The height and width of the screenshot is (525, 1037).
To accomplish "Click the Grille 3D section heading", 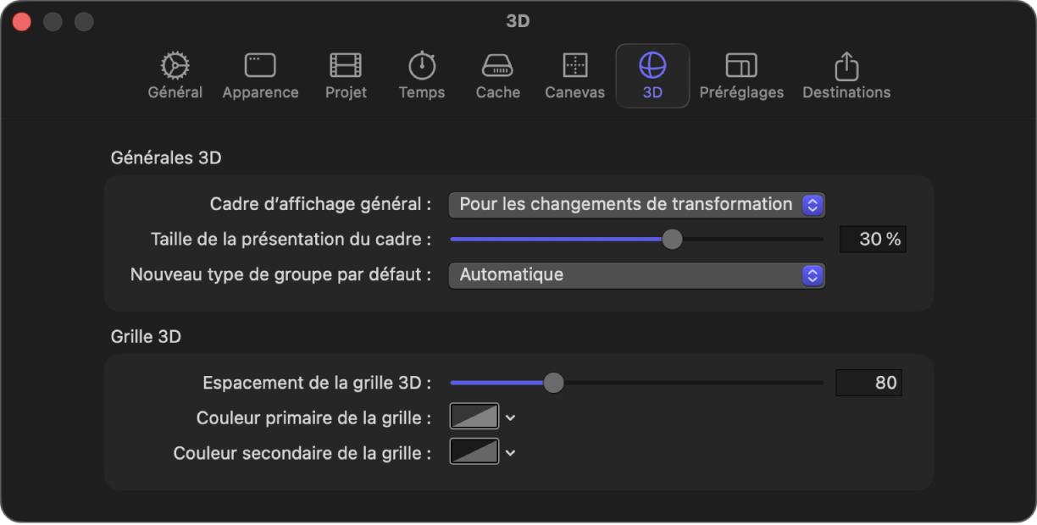I will (146, 337).
